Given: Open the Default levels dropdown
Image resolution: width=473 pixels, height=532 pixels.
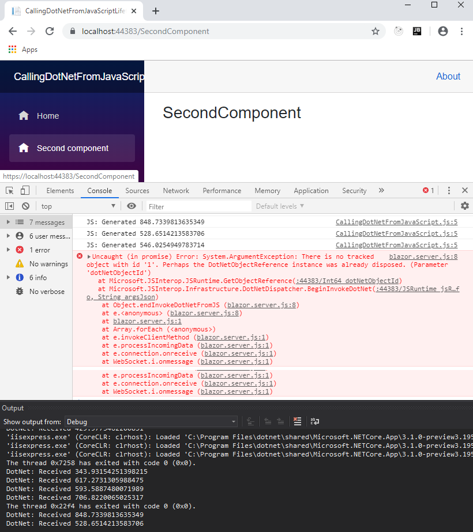Looking at the screenshot, I should click(x=280, y=206).
